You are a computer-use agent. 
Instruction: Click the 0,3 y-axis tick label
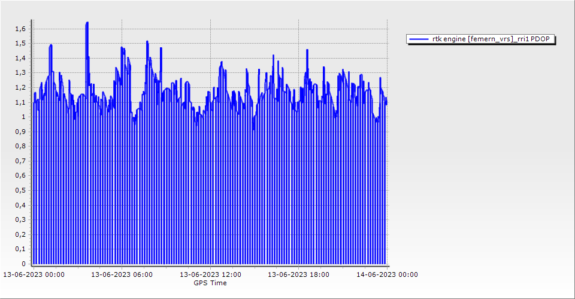[21, 219]
